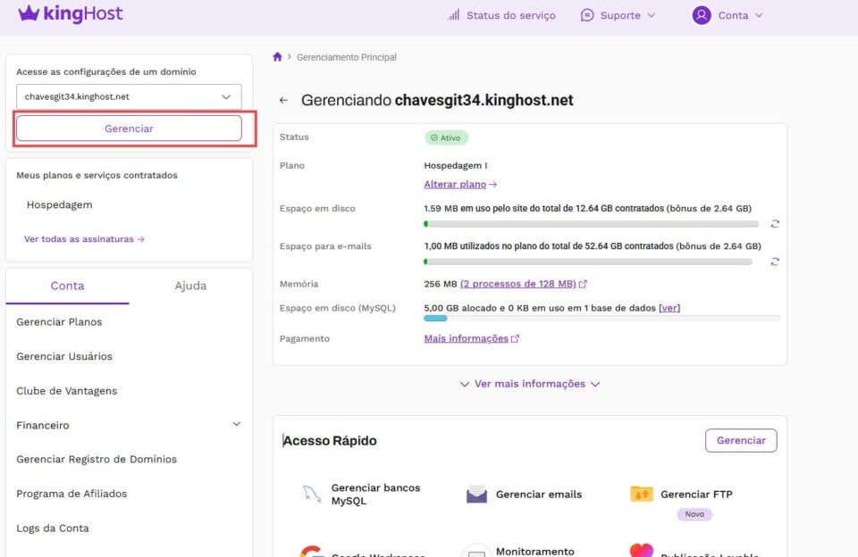This screenshot has width=858, height=557.
Task: Open the Suporte dropdown menu
Action: 618,15
